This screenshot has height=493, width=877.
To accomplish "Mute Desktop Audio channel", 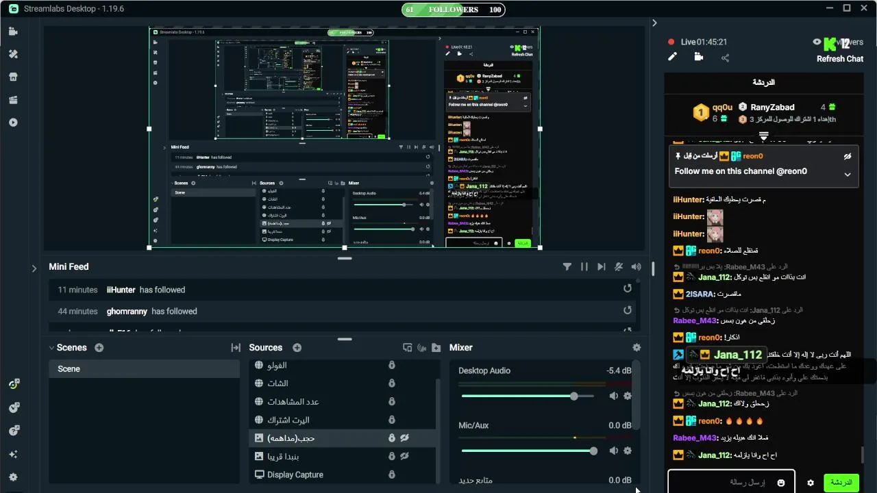I will click(x=614, y=396).
